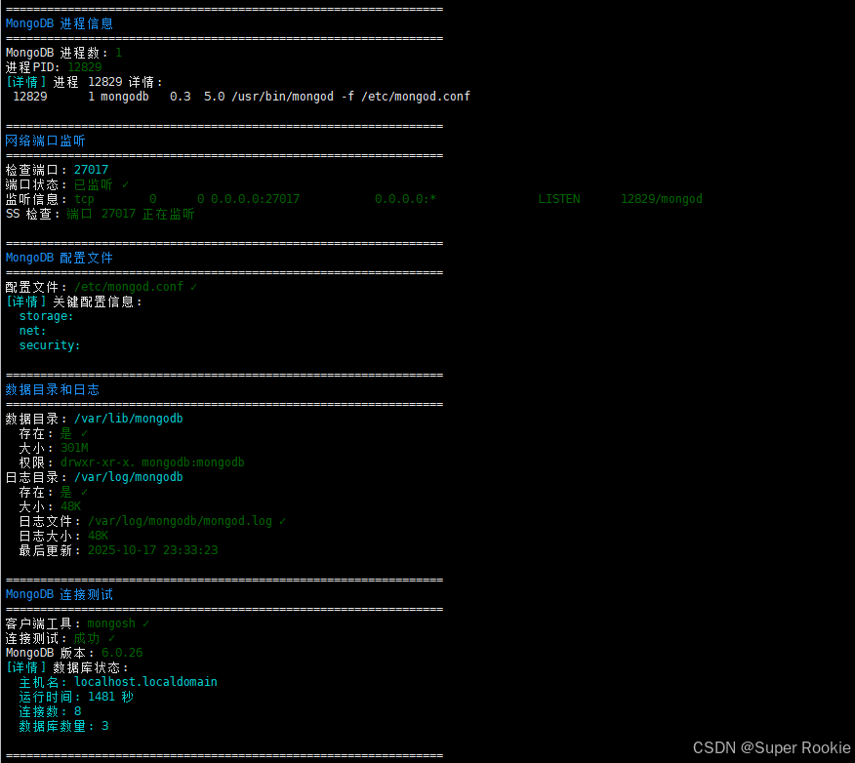Image resolution: width=855 pixels, height=763 pixels.
Task: Click the '端口 27017 正在监听' SS check result
Action: click(x=131, y=214)
